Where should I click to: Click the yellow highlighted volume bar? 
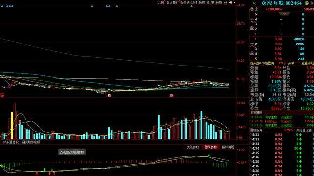(x=12, y=126)
